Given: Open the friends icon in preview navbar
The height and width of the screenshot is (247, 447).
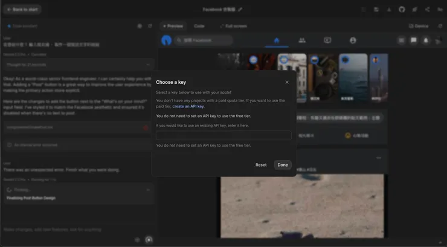Looking at the screenshot, I should [302, 40].
